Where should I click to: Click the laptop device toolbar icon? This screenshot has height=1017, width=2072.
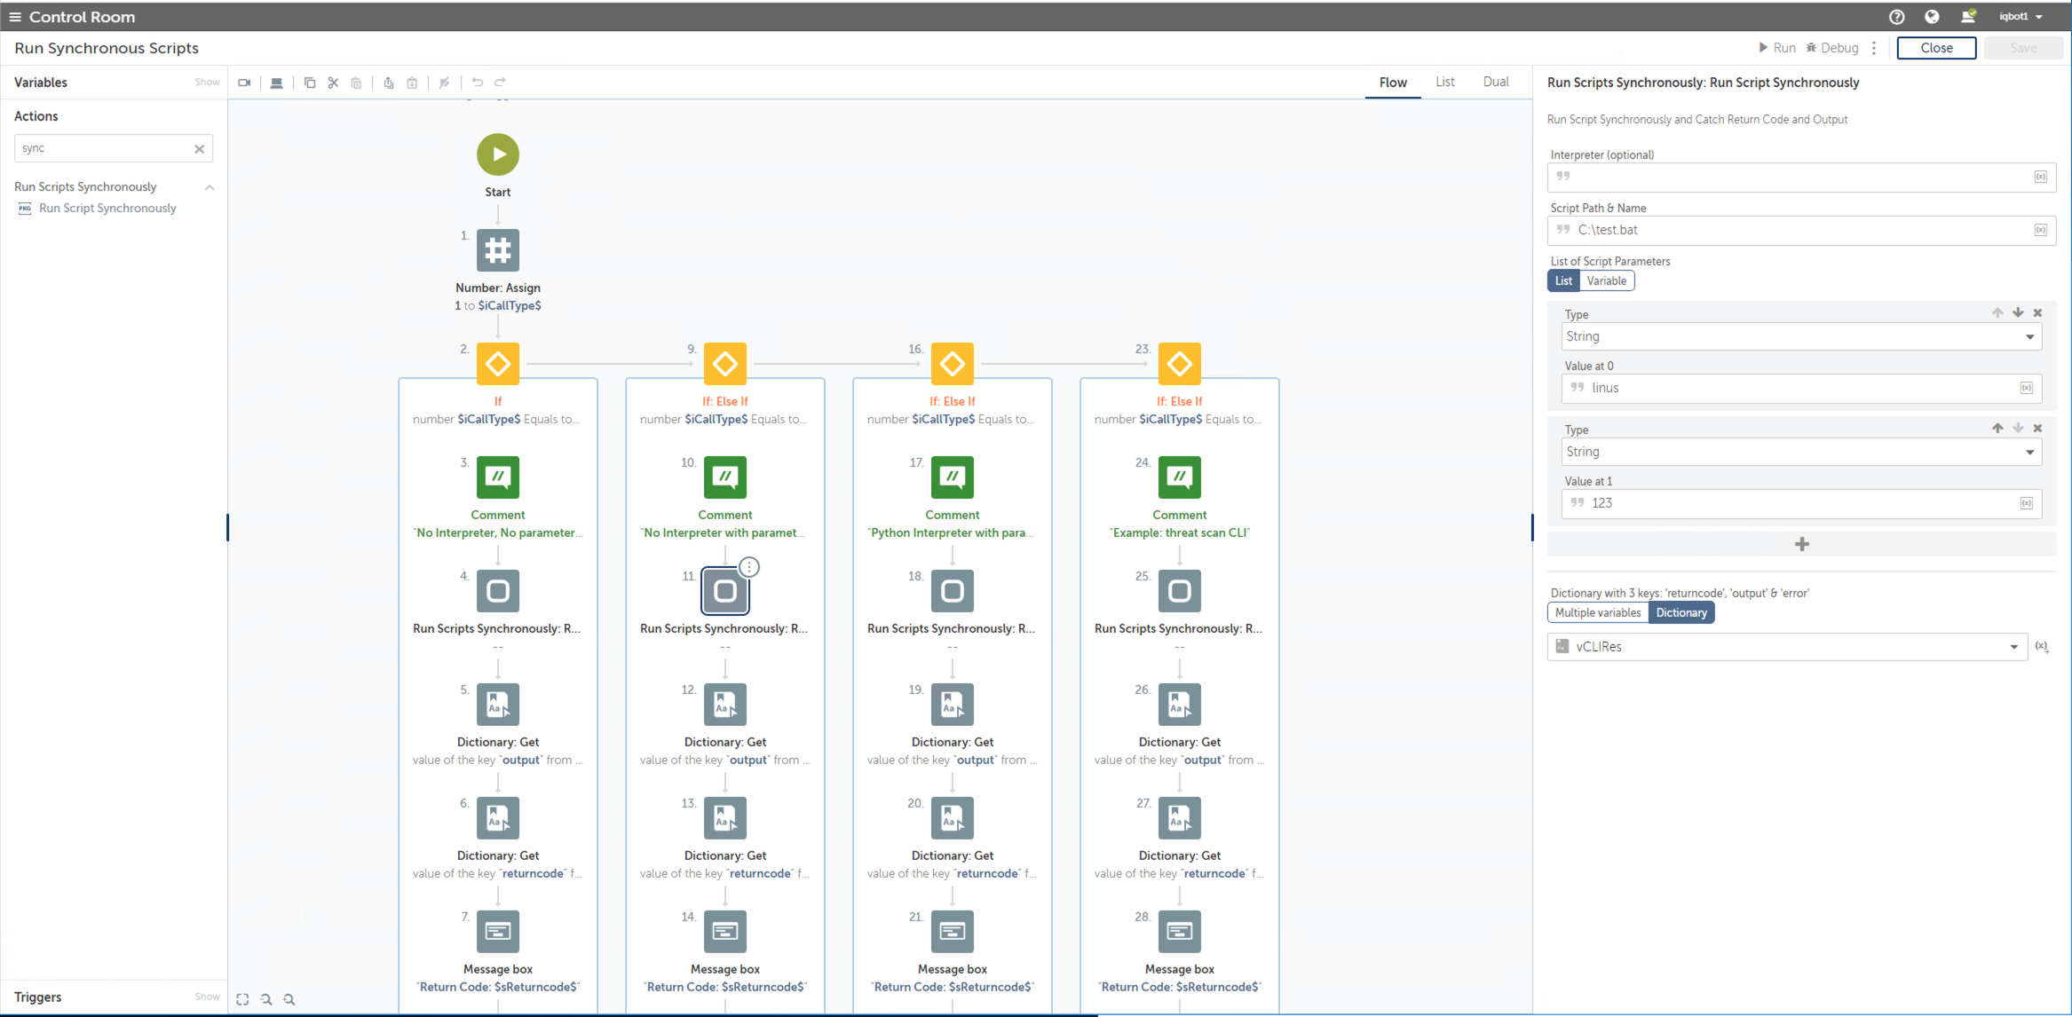click(277, 83)
